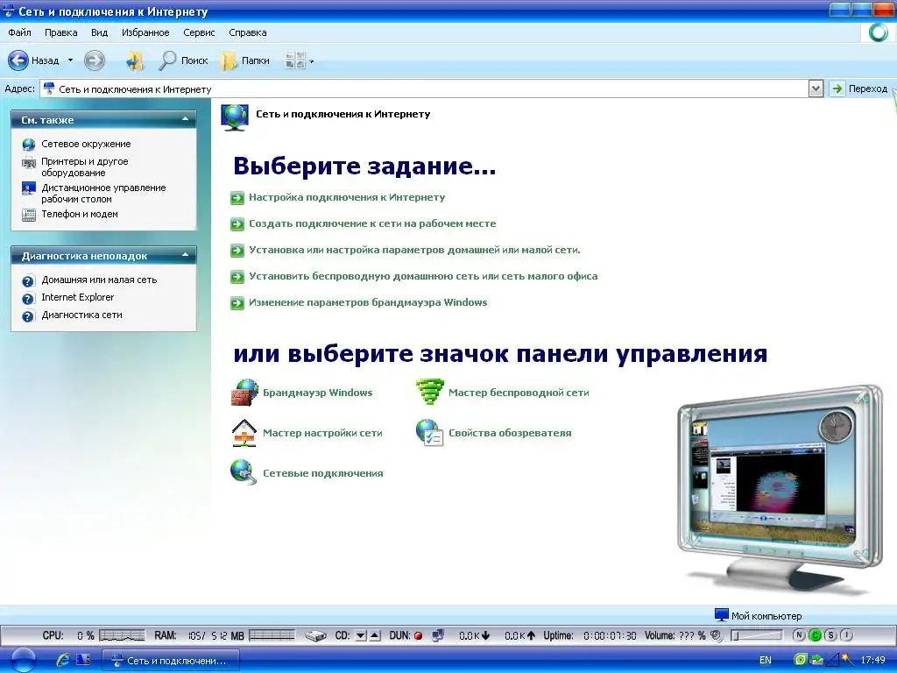Click the CD drive icon in monitor bar

click(315, 635)
